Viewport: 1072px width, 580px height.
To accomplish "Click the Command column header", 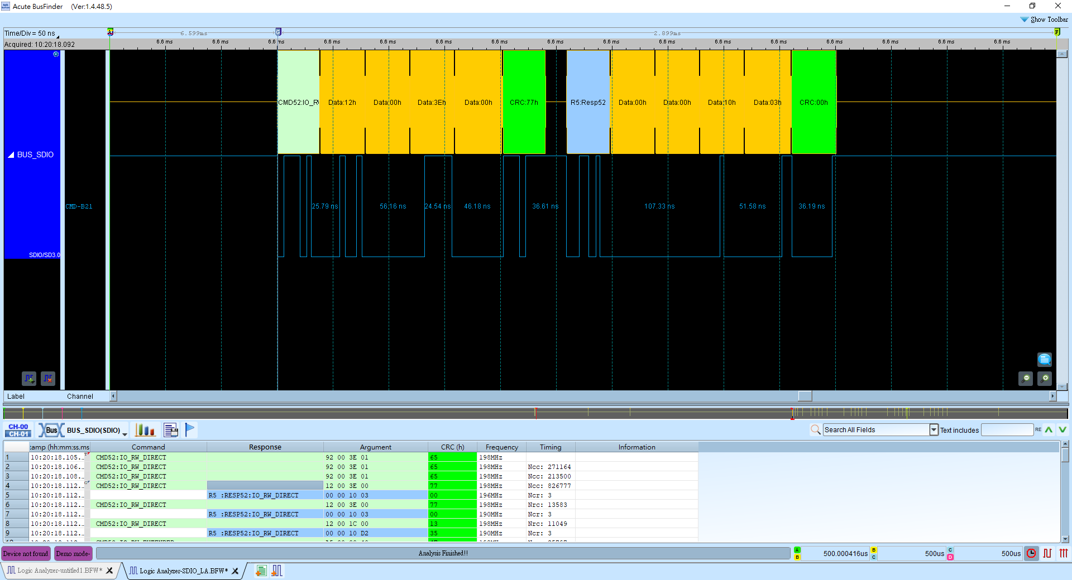I will [x=148, y=447].
